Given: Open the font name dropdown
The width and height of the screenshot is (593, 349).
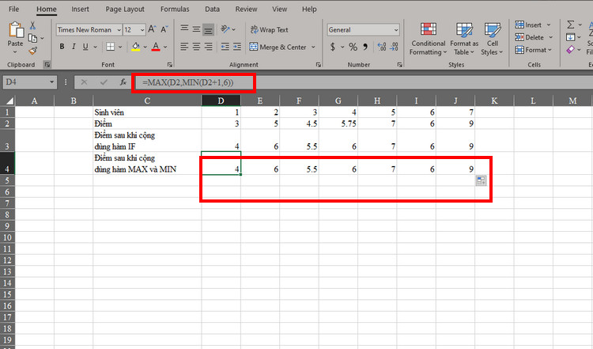Looking at the screenshot, I should 119,29.
